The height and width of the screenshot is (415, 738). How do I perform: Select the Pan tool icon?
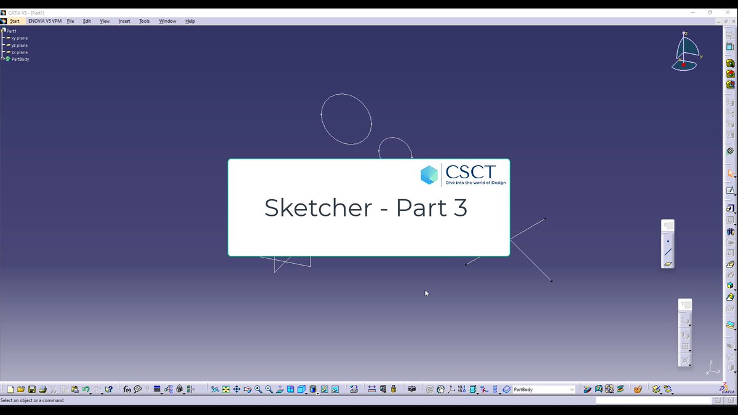(237, 389)
